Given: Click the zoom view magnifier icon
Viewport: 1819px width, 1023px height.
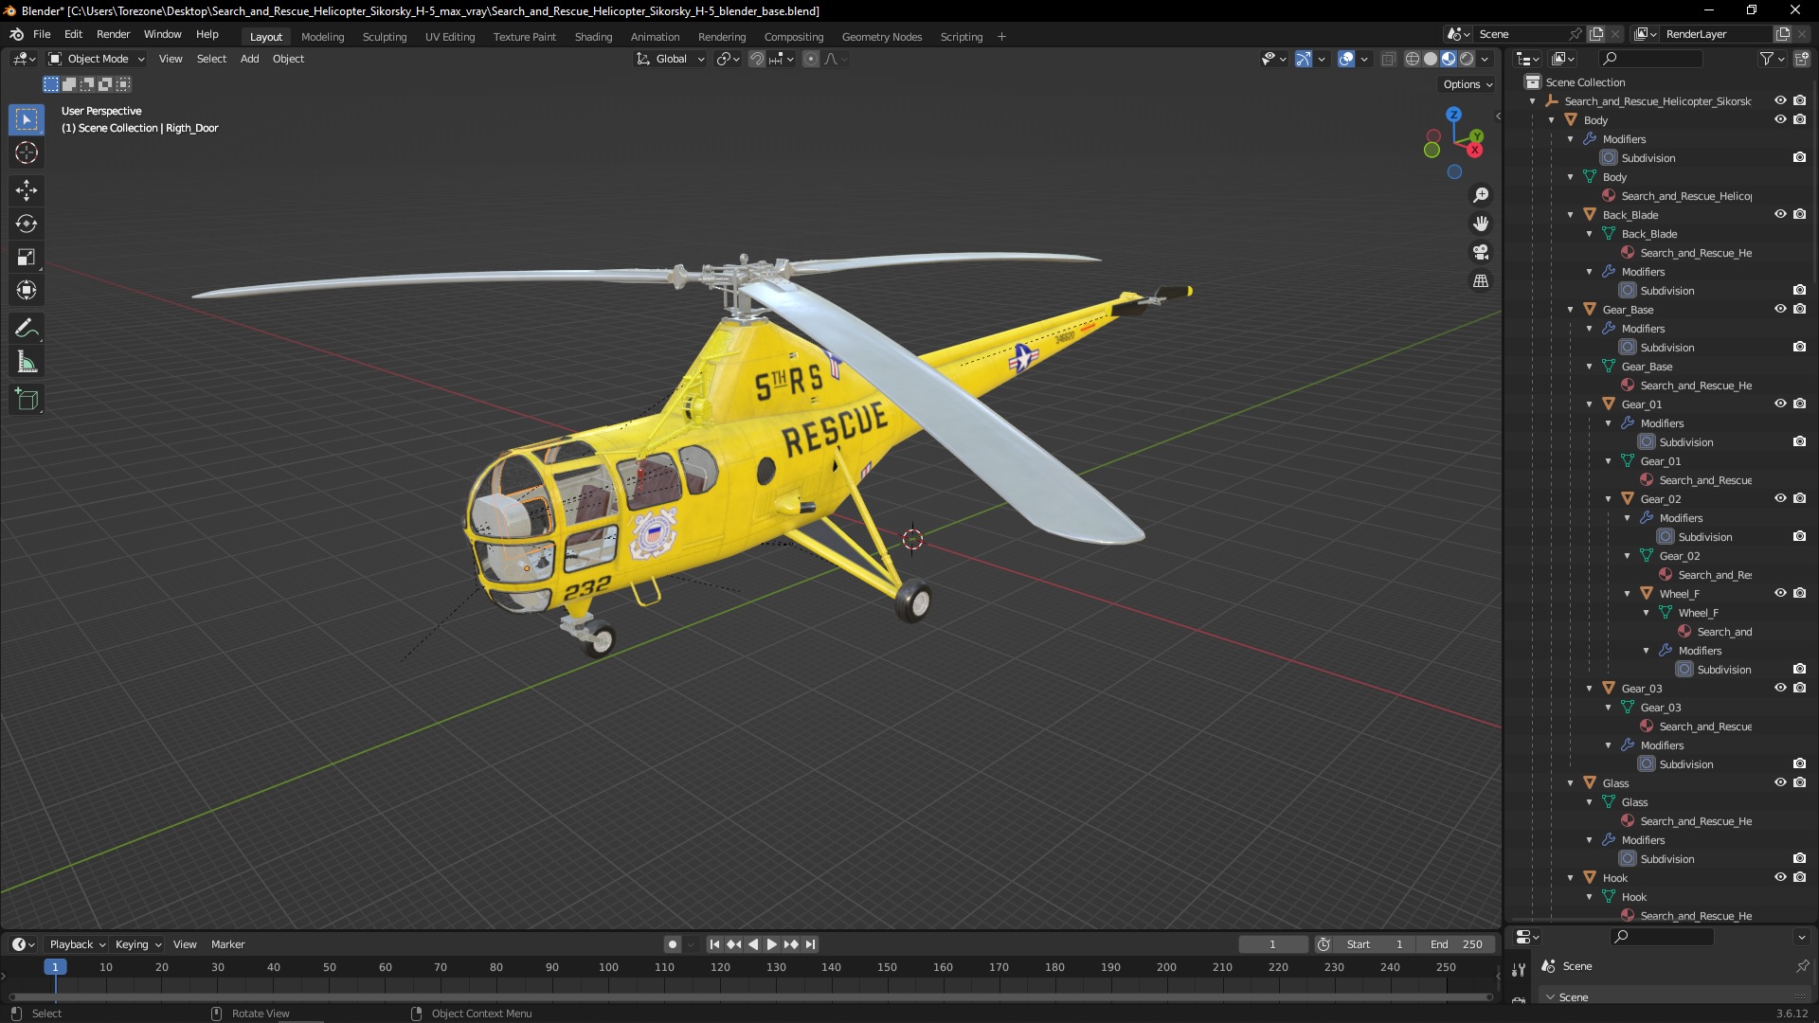Looking at the screenshot, I should point(1481,195).
